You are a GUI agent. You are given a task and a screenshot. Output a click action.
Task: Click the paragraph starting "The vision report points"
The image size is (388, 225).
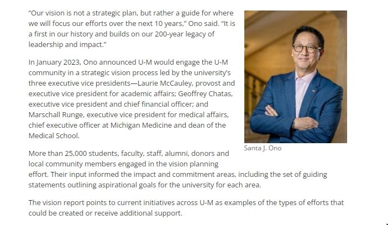[x=186, y=208]
